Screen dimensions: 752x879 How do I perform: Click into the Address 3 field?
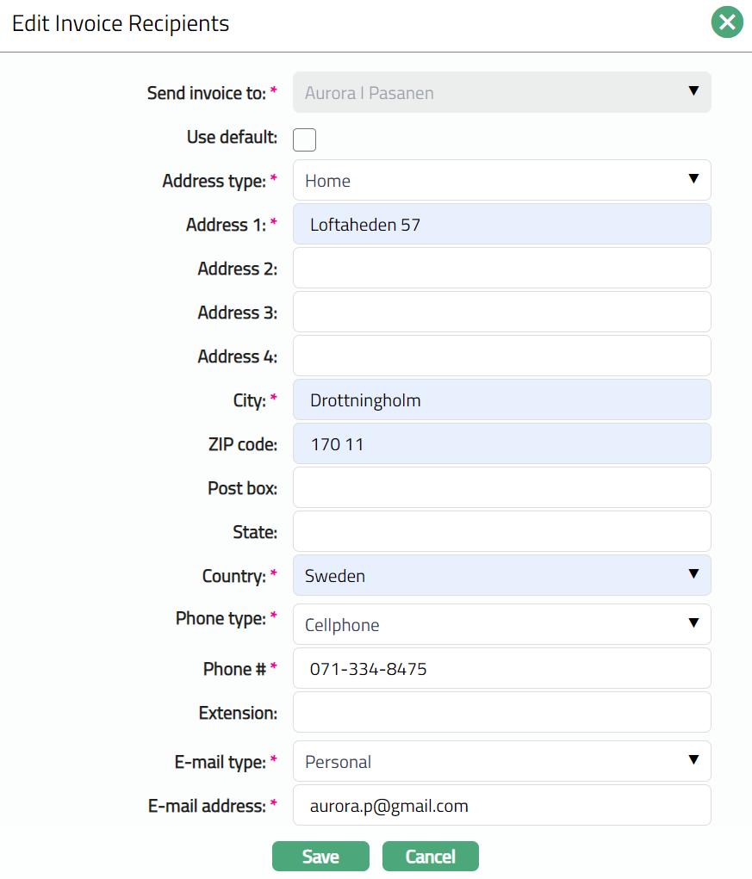pos(501,313)
